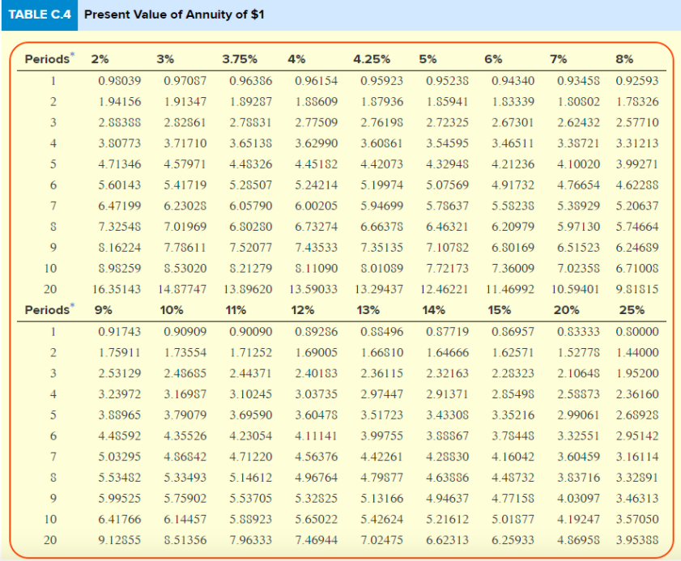Click the cell value 1.89287
This screenshot has width=681, height=561.
[250, 102]
